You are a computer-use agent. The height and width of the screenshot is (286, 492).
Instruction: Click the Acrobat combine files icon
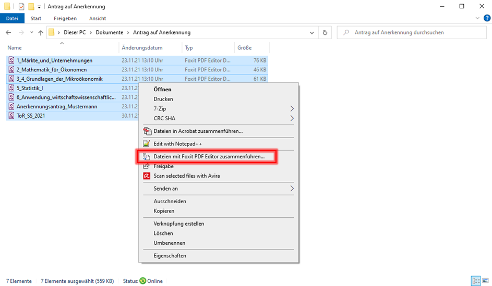click(147, 131)
